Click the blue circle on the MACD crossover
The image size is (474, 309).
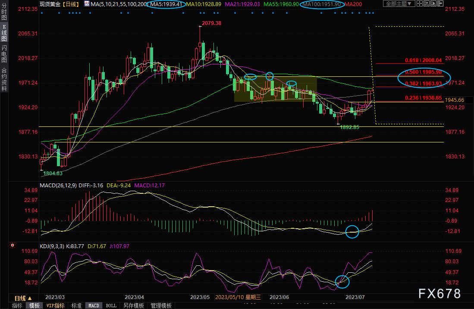point(352,232)
